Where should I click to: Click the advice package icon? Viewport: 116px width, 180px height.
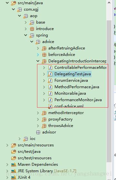(38, 42)
